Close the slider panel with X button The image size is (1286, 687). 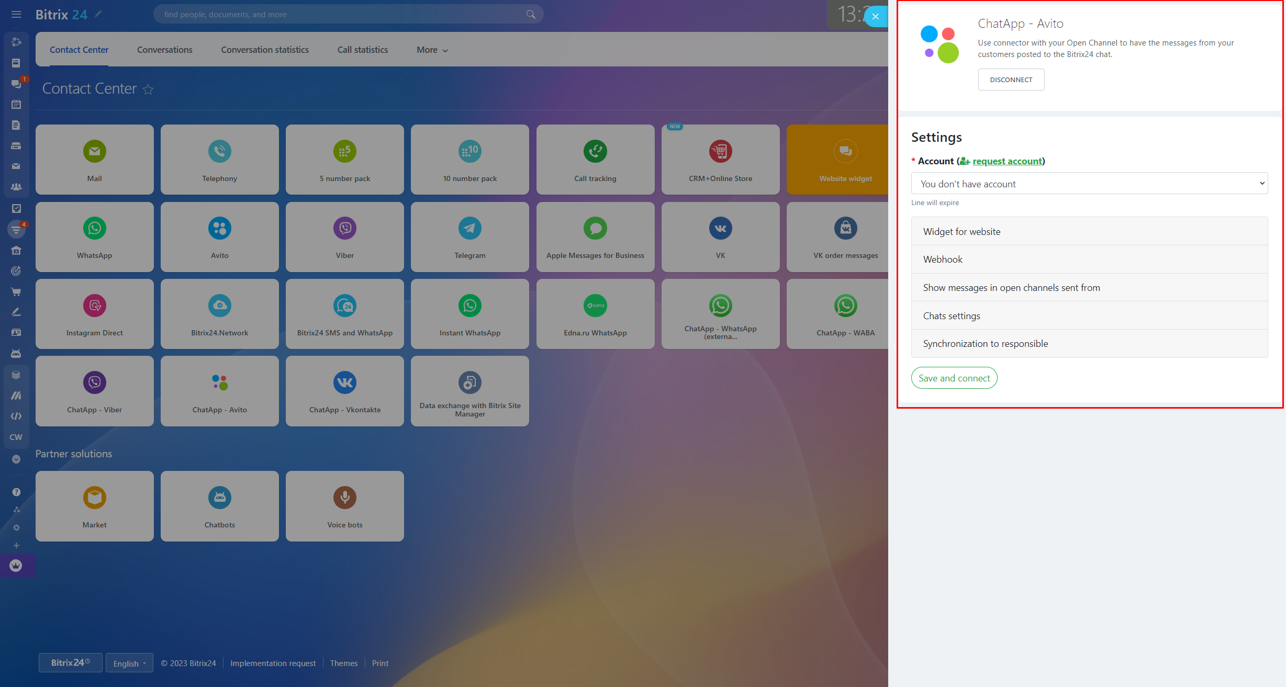[875, 16]
